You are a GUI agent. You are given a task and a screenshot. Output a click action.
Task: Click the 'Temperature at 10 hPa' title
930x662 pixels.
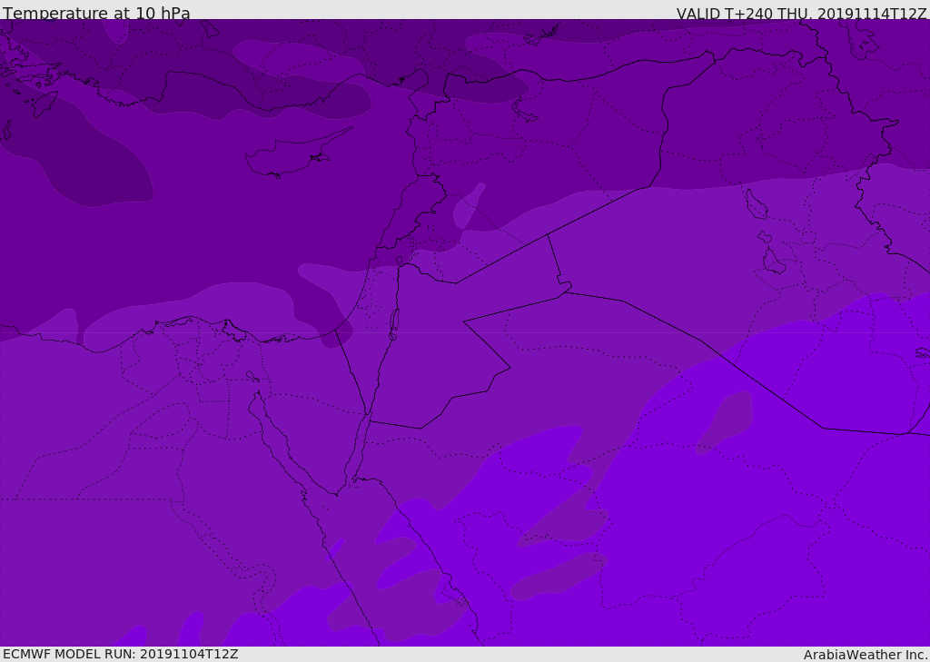click(96, 13)
